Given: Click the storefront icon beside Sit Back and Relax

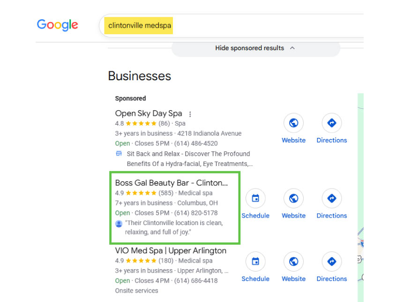Looking at the screenshot, I should (x=119, y=154).
